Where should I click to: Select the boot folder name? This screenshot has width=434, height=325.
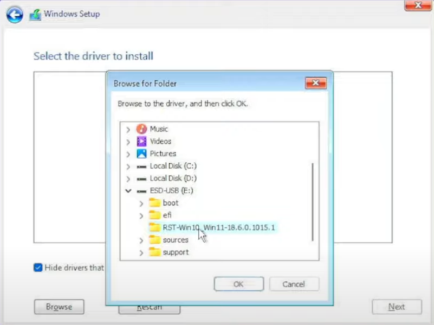tap(171, 203)
